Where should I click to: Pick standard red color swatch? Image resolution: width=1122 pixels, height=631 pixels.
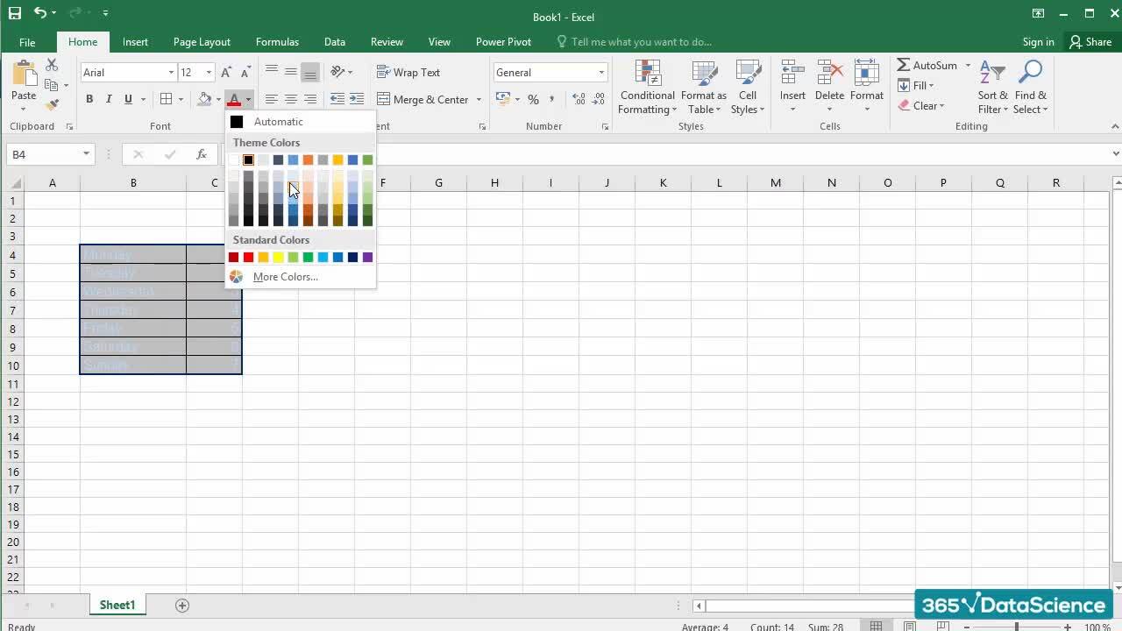coord(248,257)
